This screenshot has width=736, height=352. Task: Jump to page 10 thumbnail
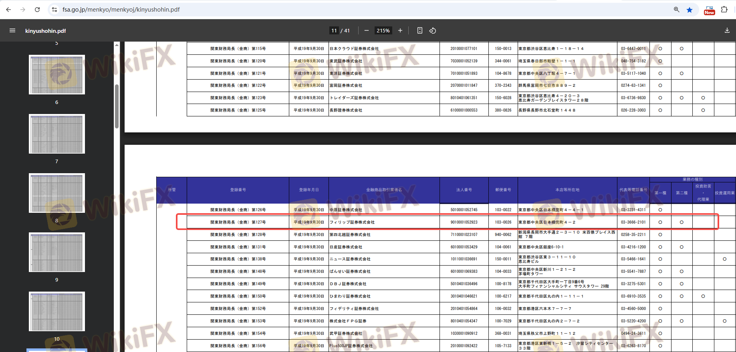[x=57, y=311]
